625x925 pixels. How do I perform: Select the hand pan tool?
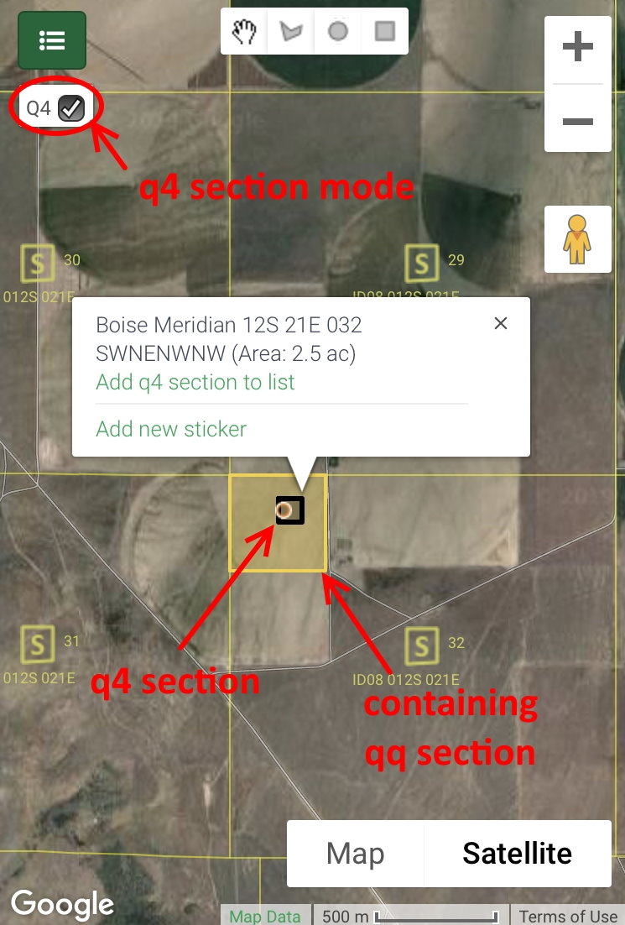[244, 31]
